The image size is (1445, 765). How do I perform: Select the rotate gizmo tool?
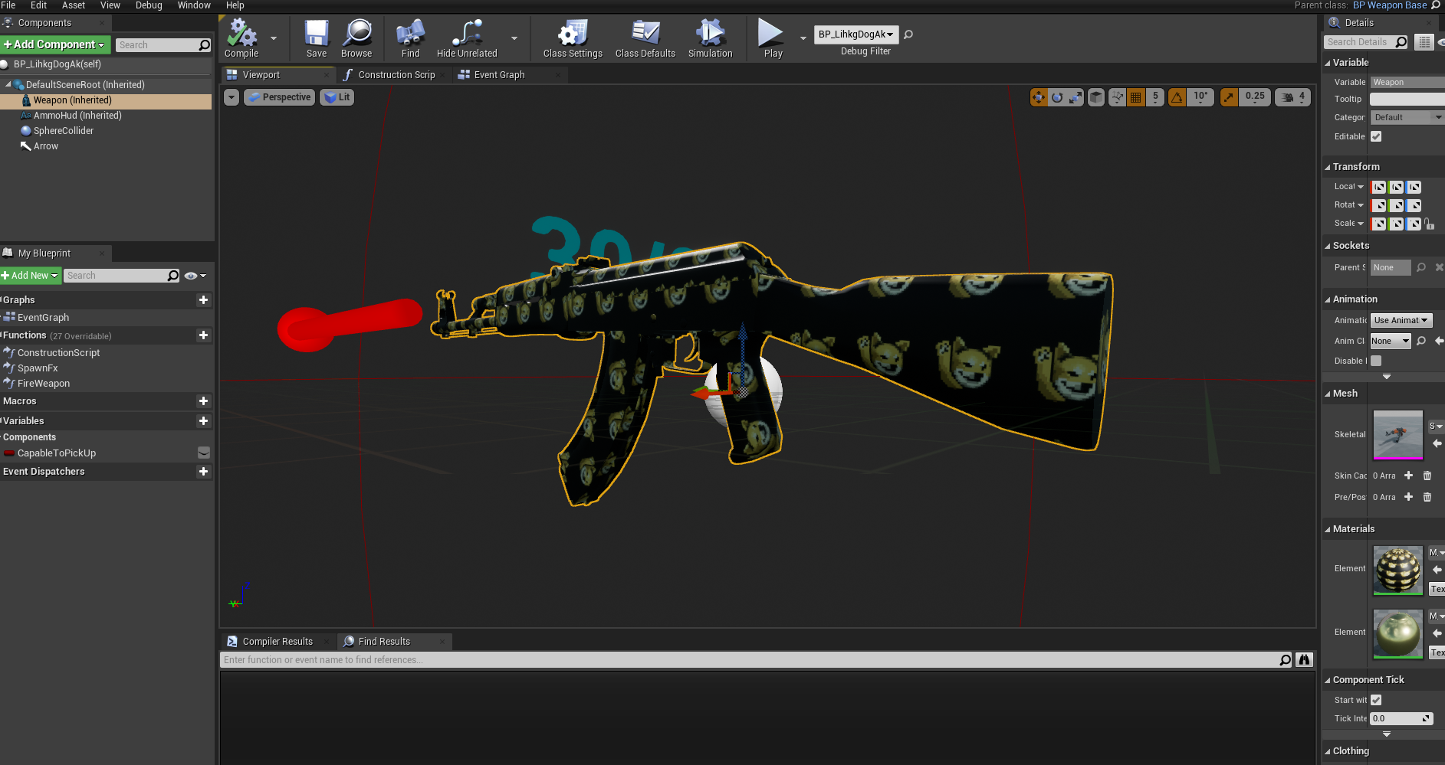coord(1057,97)
